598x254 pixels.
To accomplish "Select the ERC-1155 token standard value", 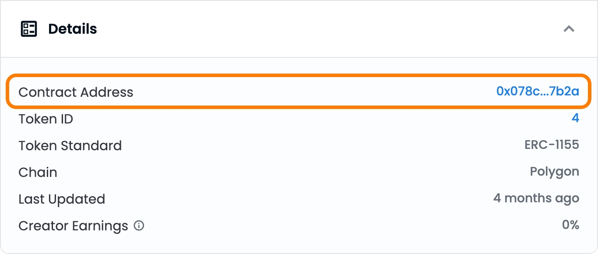I will pyautogui.click(x=552, y=145).
